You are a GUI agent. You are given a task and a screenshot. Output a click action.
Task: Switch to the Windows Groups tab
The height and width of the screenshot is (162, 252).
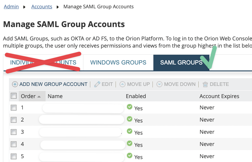click(x=118, y=62)
